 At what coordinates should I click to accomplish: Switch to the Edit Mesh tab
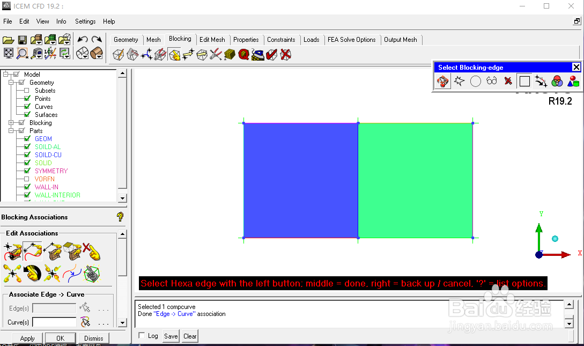(212, 40)
